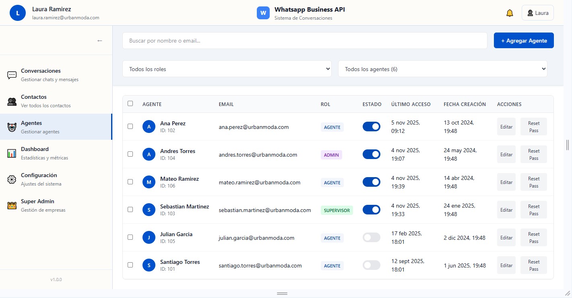572x298 pixels.
Task: Edit agent Ana Perez
Action: (x=506, y=127)
